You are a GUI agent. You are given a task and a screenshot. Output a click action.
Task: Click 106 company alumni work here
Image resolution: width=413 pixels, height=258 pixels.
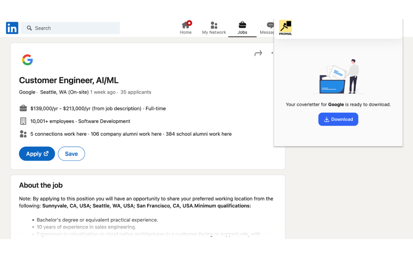pyautogui.click(x=126, y=134)
